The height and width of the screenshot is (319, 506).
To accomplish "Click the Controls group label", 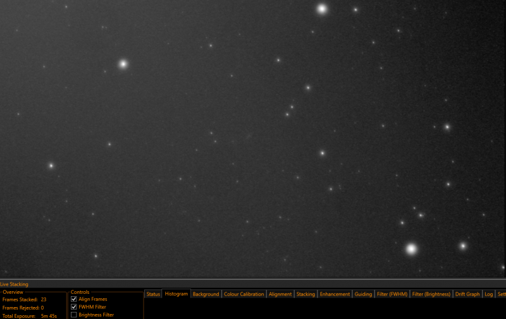I will point(80,292).
